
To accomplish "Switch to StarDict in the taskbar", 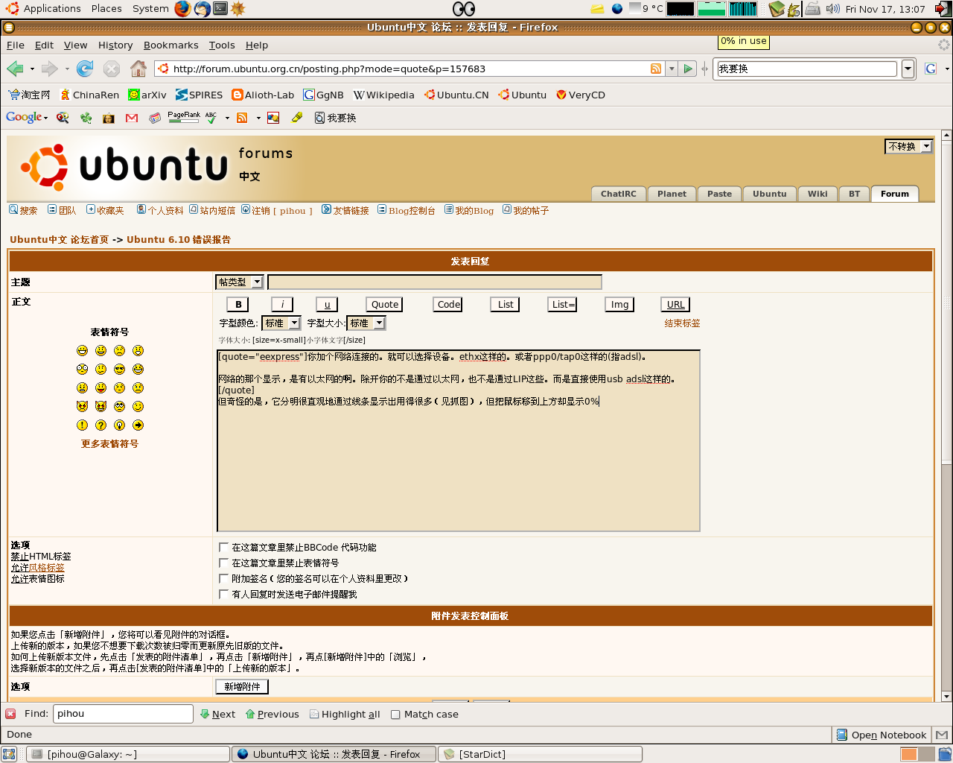I will tap(540, 754).
